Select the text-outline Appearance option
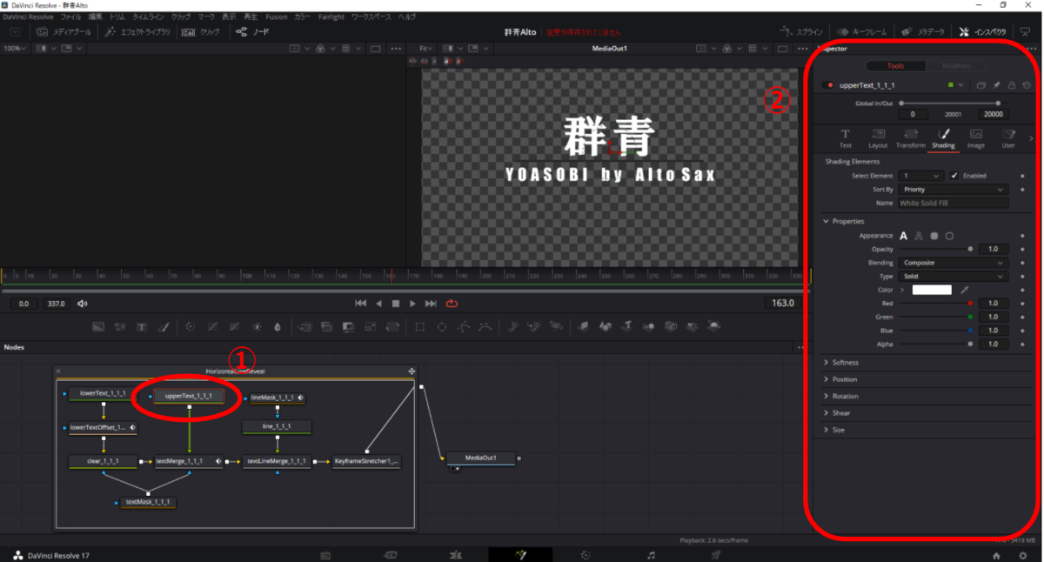 (919, 236)
